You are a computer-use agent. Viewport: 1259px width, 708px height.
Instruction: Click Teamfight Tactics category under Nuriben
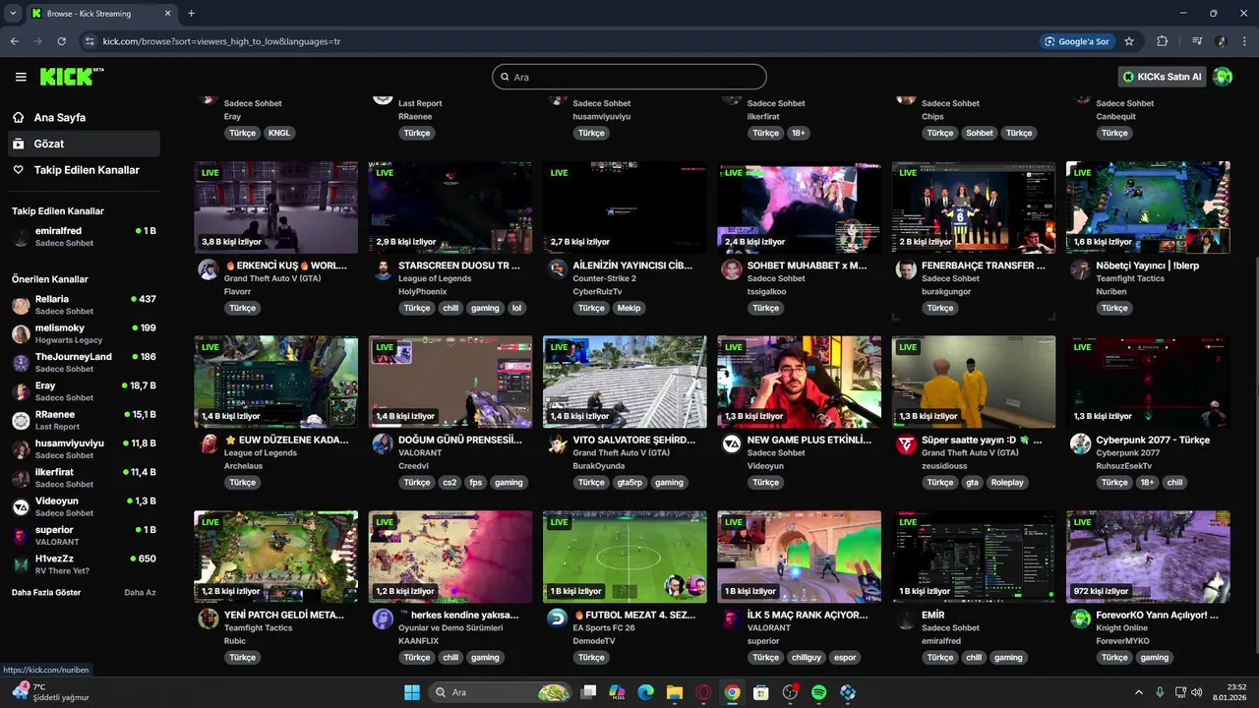point(1130,278)
